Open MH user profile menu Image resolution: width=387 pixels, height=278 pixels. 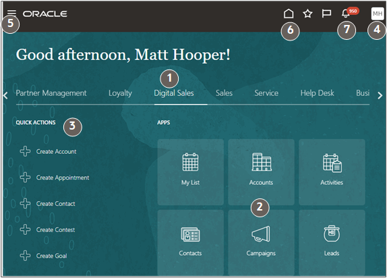378,13
